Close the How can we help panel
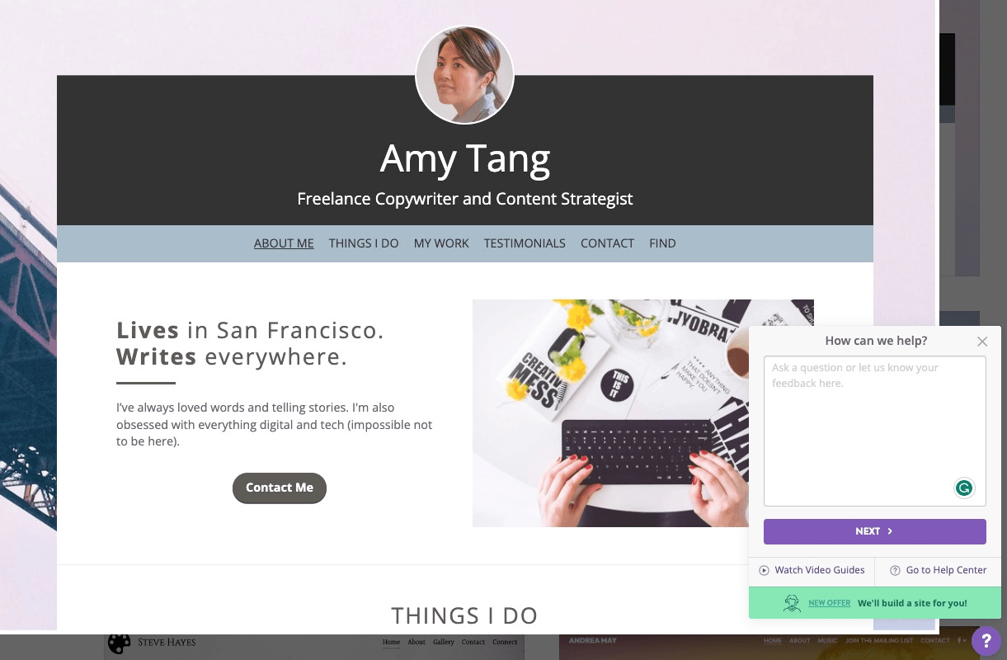The width and height of the screenshot is (1007, 660). [982, 341]
